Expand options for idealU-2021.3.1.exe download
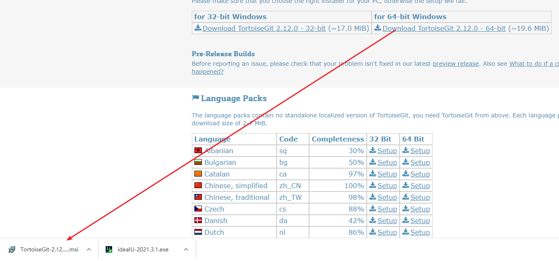559x261 pixels. click(x=186, y=249)
